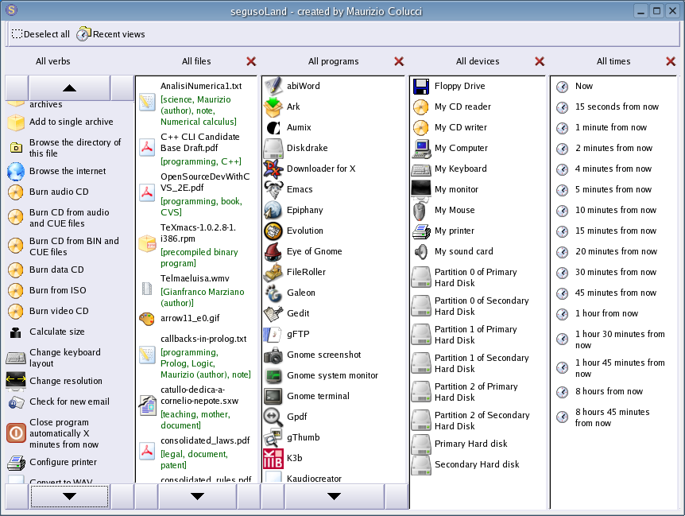685x516 pixels.
Task: Click the Deselect all button
Action: 41,34
